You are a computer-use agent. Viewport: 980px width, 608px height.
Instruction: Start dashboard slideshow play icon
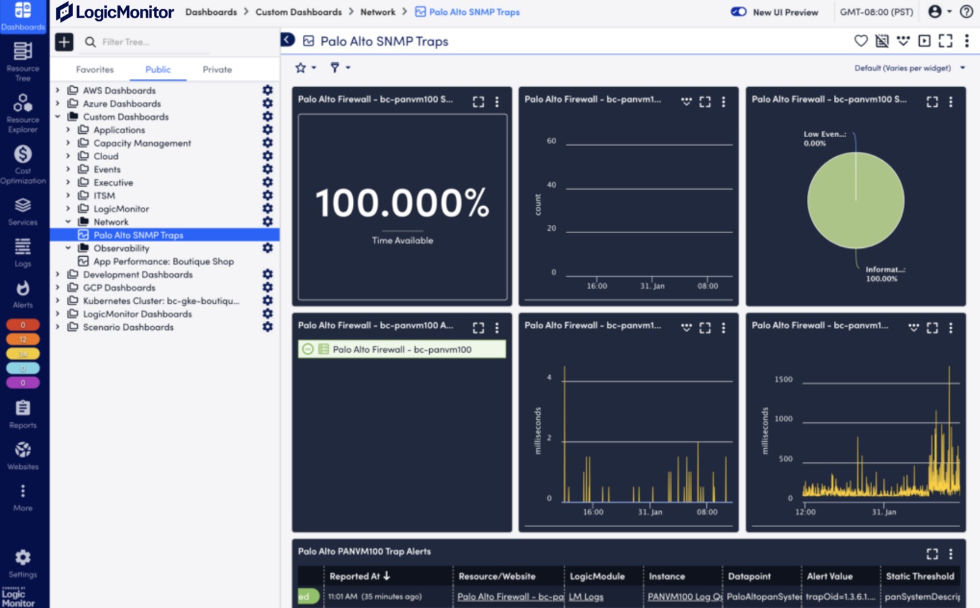(925, 41)
